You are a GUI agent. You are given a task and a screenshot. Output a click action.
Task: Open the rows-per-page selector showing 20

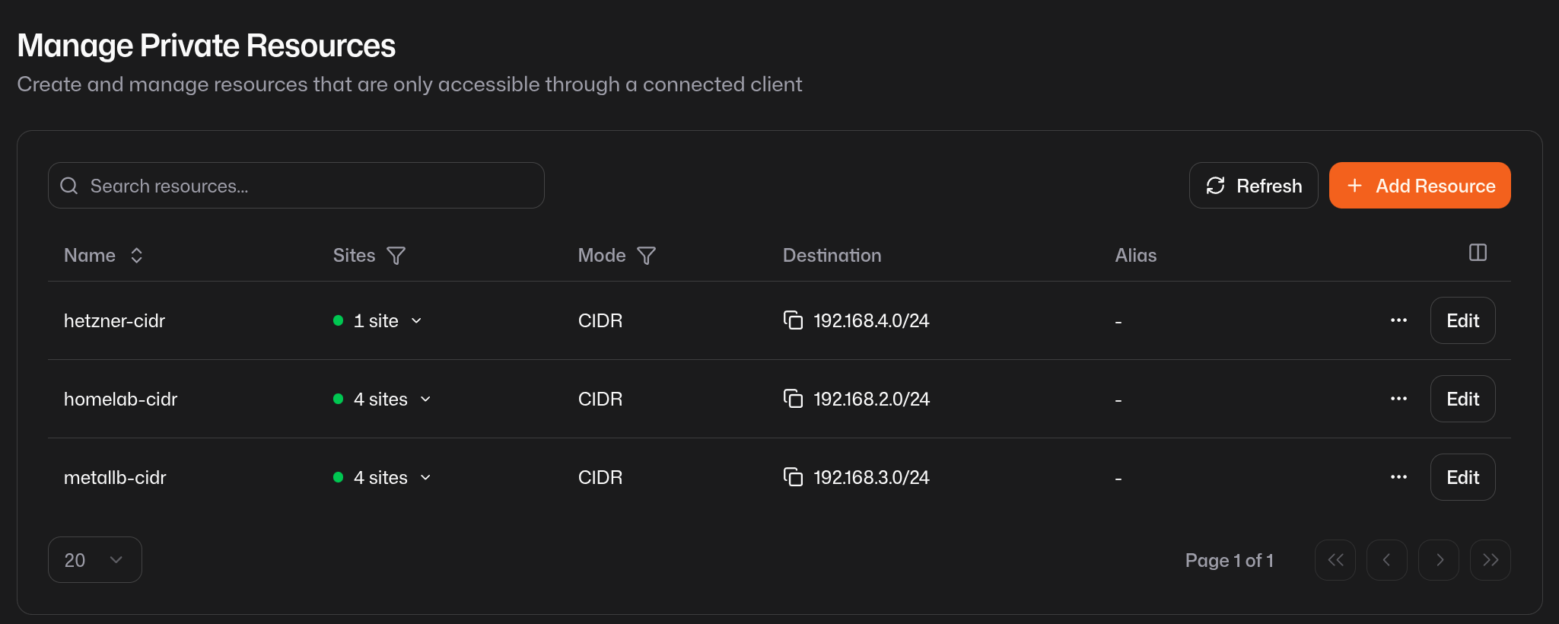click(95, 560)
